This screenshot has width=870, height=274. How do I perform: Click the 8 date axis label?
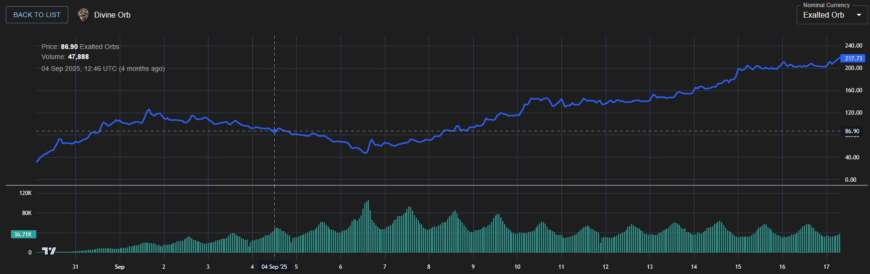[x=429, y=267]
